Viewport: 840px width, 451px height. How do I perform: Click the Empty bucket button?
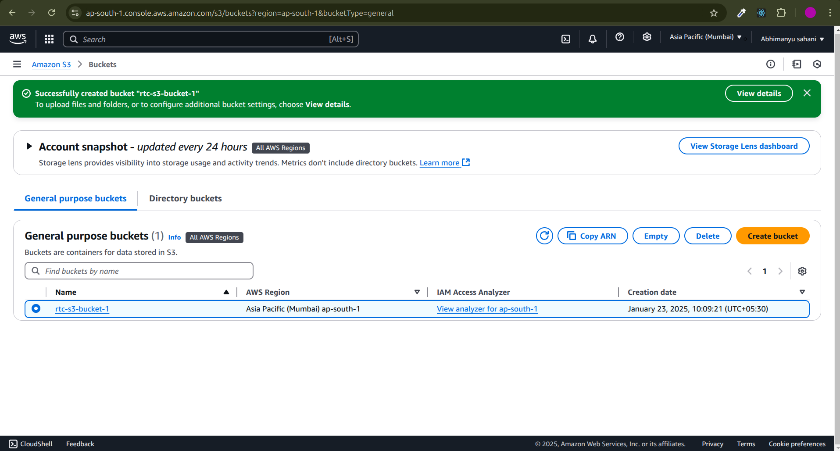click(656, 236)
